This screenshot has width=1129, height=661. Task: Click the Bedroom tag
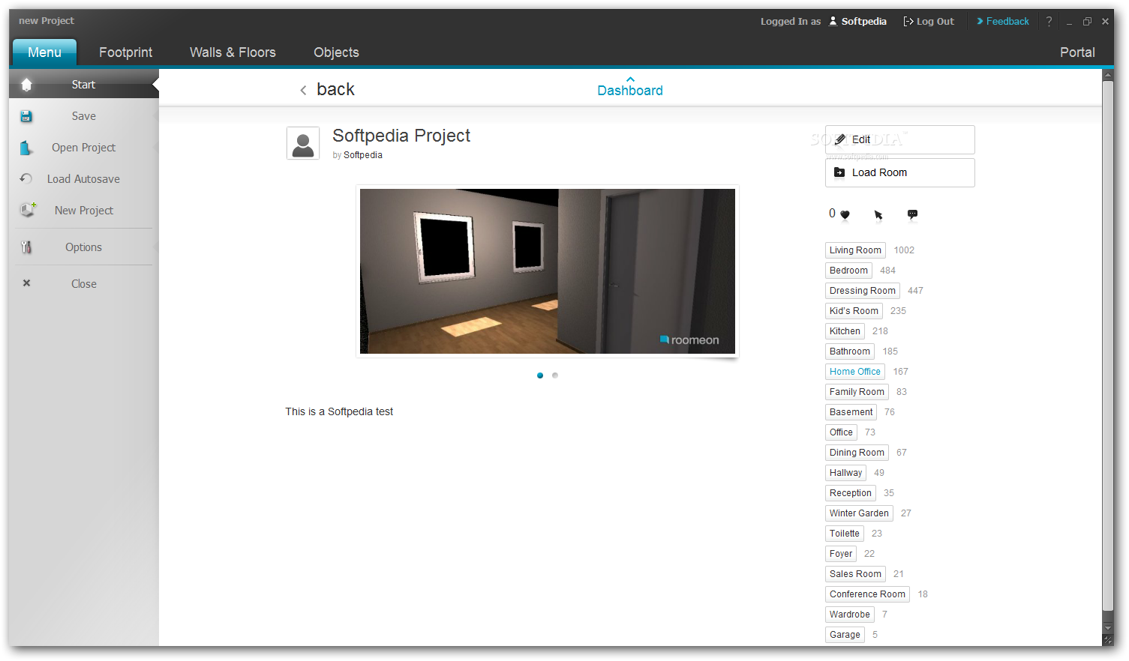[848, 271]
